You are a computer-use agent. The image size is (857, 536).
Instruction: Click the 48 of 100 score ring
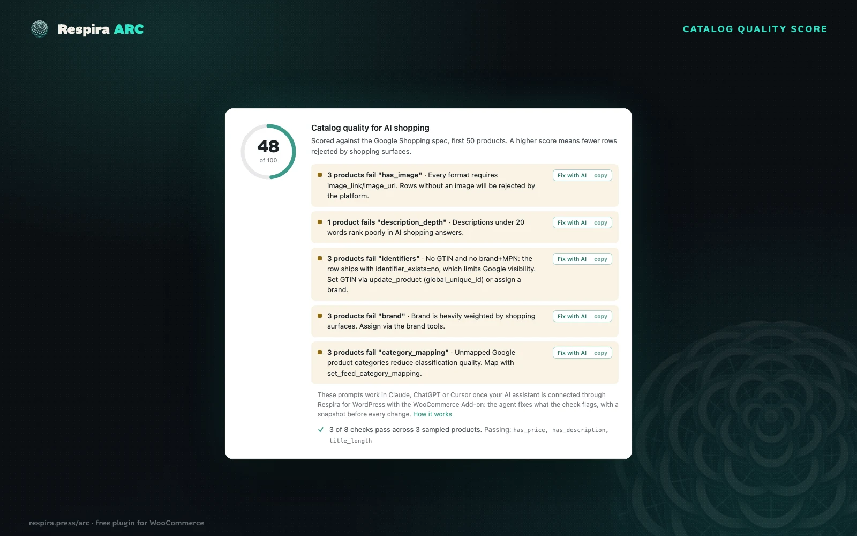tap(268, 152)
